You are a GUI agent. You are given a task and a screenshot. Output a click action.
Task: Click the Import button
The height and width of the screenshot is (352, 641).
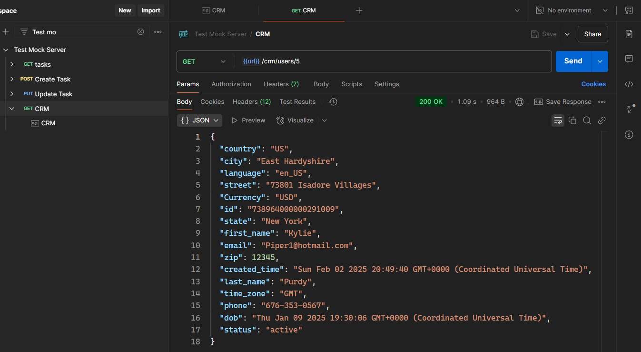(151, 10)
